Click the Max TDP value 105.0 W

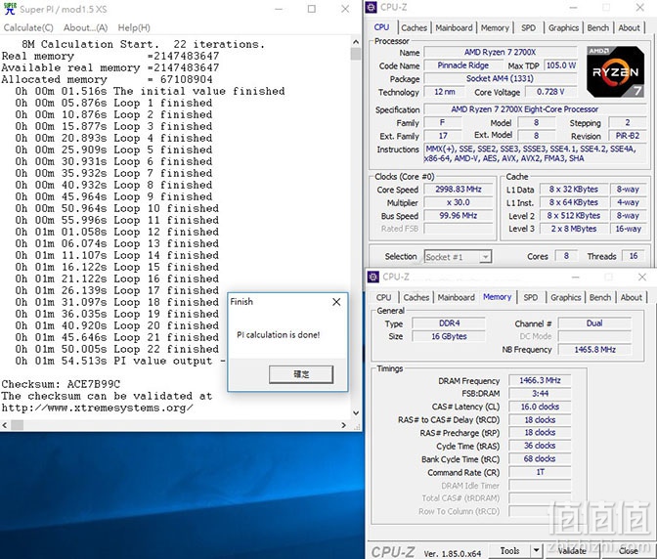click(560, 65)
